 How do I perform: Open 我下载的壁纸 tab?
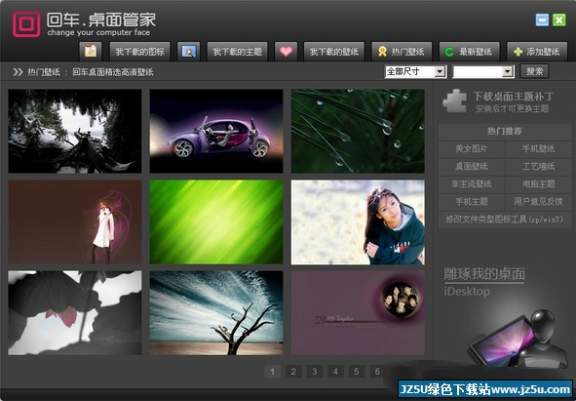334,51
